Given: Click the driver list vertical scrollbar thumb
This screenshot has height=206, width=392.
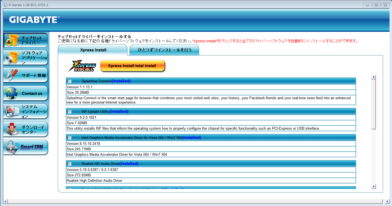Looking at the screenshot, I should pyautogui.click(x=374, y=104).
